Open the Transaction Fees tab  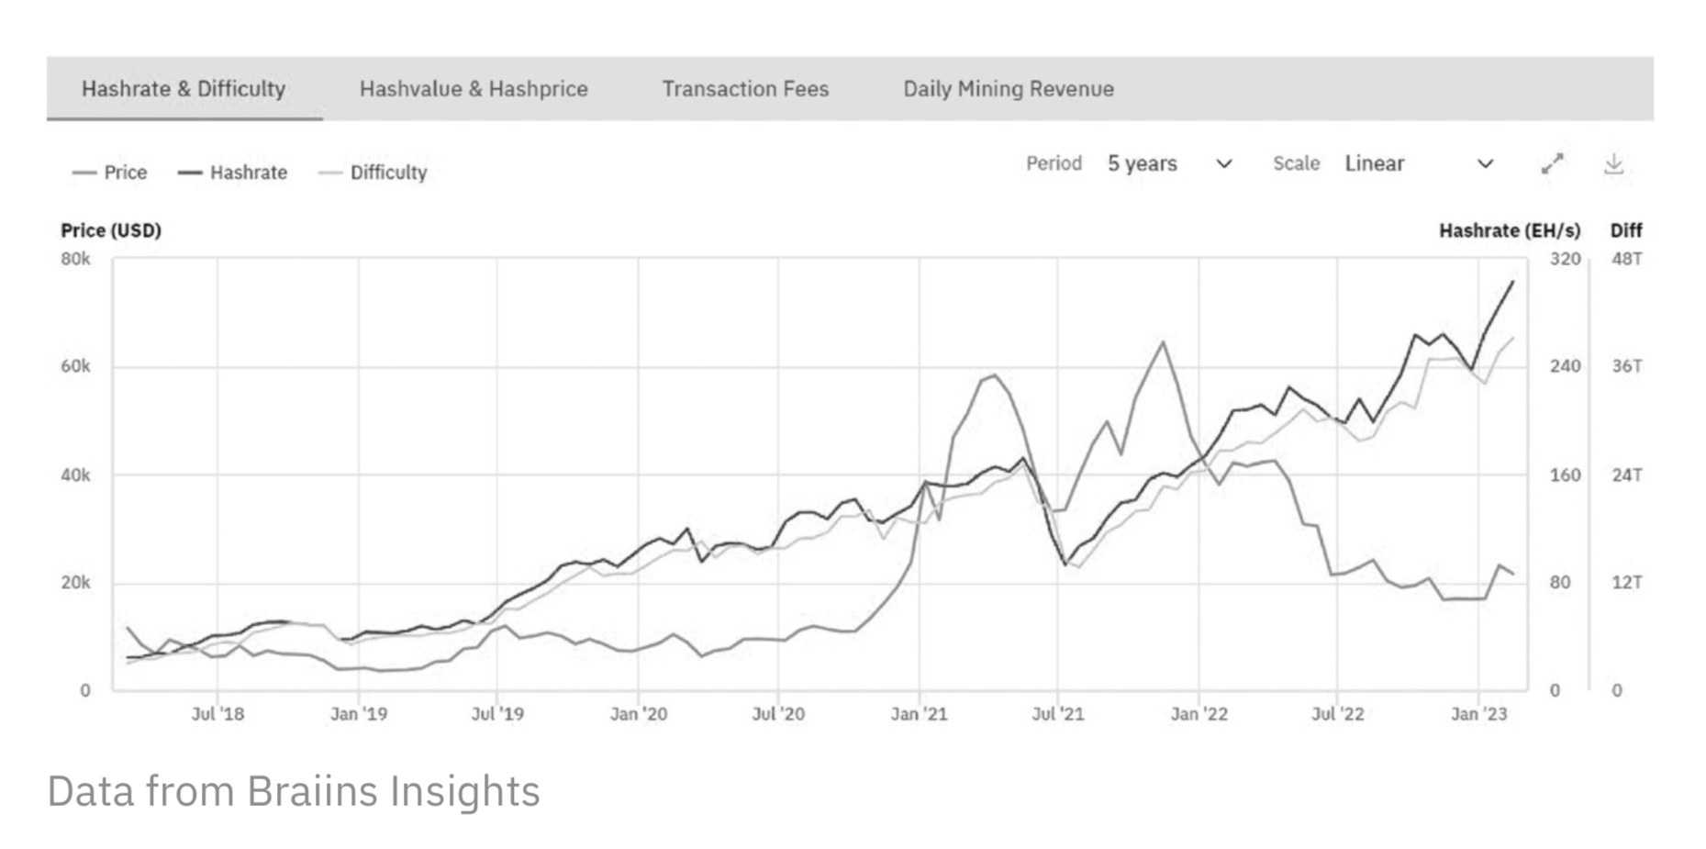tap(745, 89)
